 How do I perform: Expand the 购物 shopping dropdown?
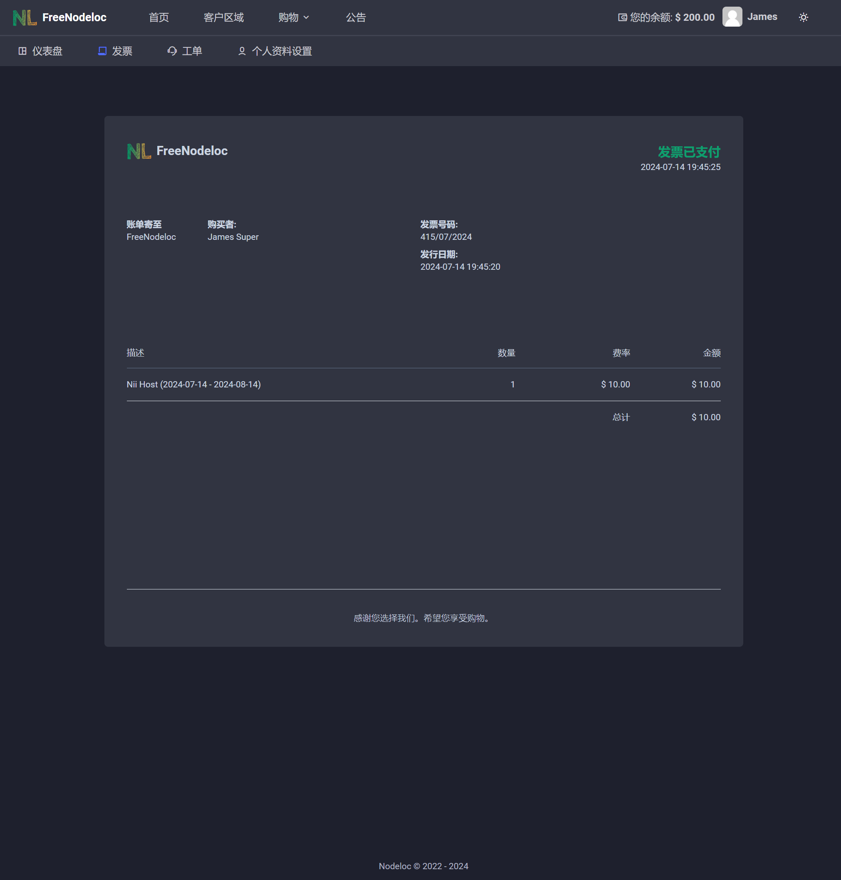point(294,17)
